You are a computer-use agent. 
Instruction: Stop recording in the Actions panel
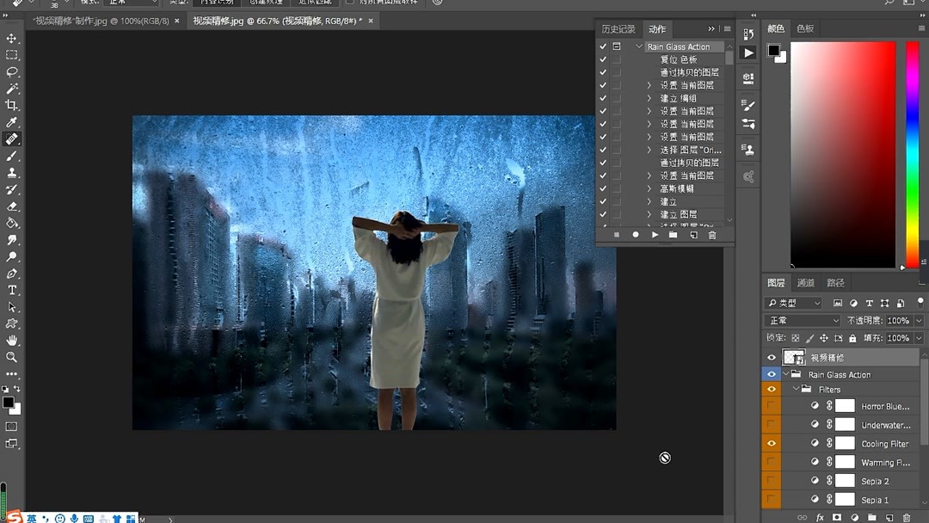pos(616,234)
